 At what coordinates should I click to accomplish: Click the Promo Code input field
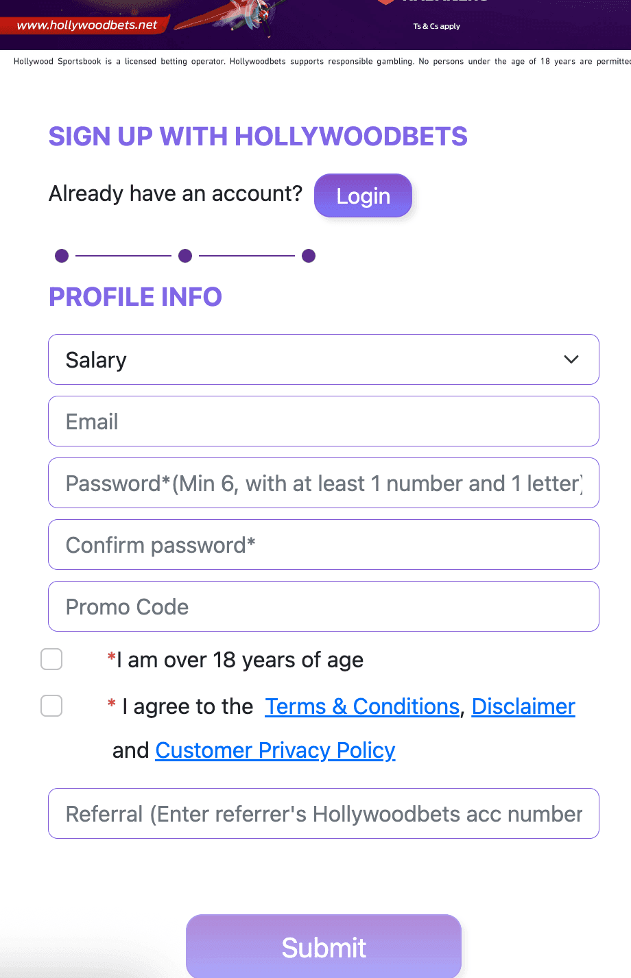323,606
